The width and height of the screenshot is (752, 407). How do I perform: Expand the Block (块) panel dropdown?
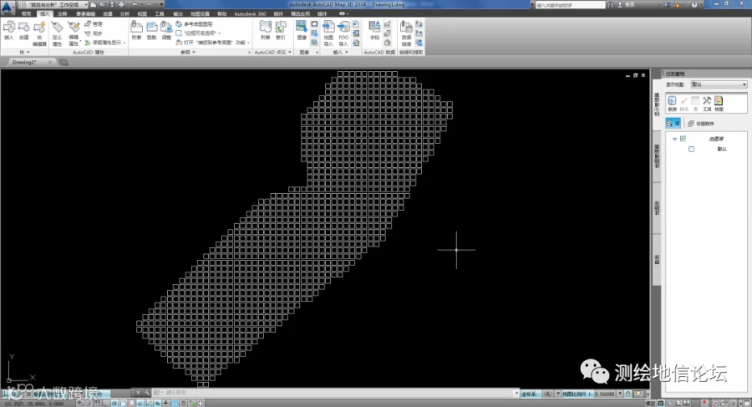pyautogui.click(x=24, y=52)
